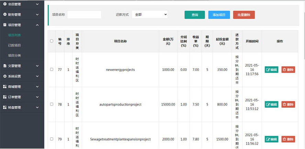Screen dimensions: 305x149
Task: Click the blue 添加项目 button
Action: tap(219, 15)
